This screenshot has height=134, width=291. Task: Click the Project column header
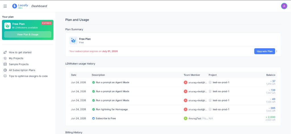213,75
